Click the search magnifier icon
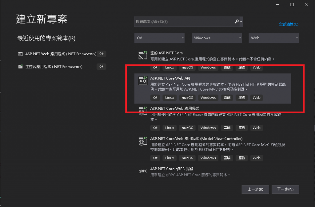 pyautogui.click(x=237, y=21)
